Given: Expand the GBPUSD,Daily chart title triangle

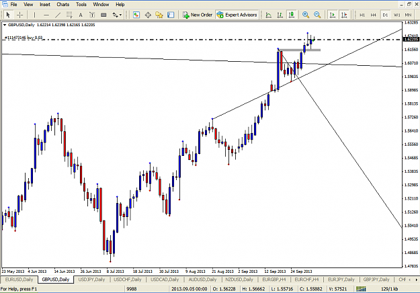Looking at the screenshot, I should tap(5, 25).
